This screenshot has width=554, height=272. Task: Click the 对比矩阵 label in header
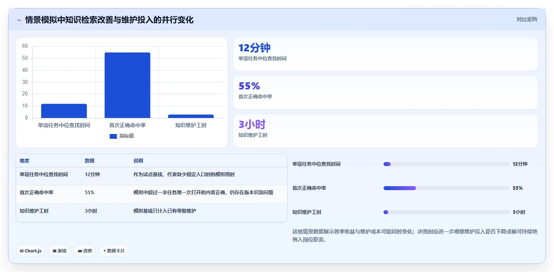tap(527, 19)
